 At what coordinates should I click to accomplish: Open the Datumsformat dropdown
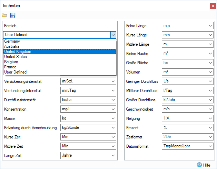click(x=210, y=146)
